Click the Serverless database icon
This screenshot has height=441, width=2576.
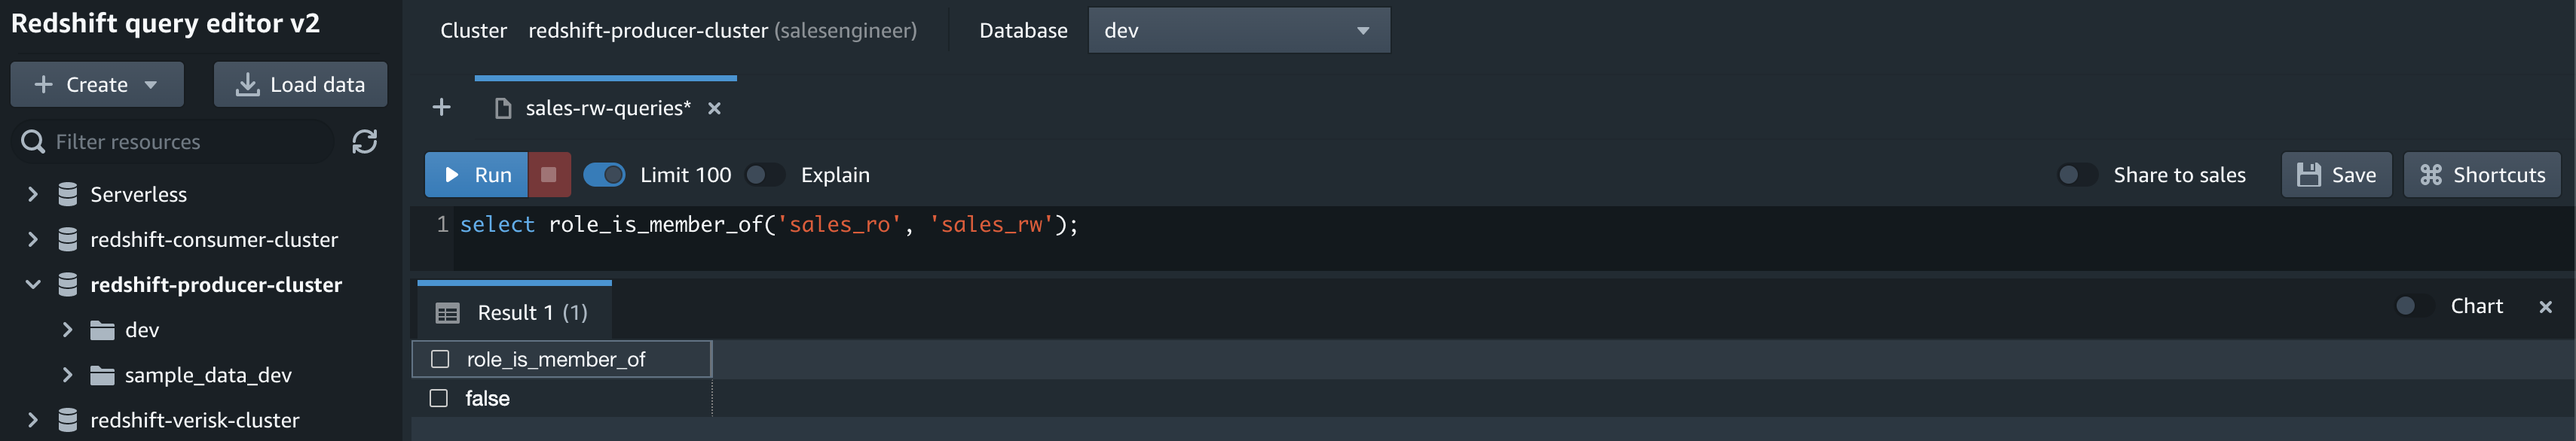click(68, 193)
